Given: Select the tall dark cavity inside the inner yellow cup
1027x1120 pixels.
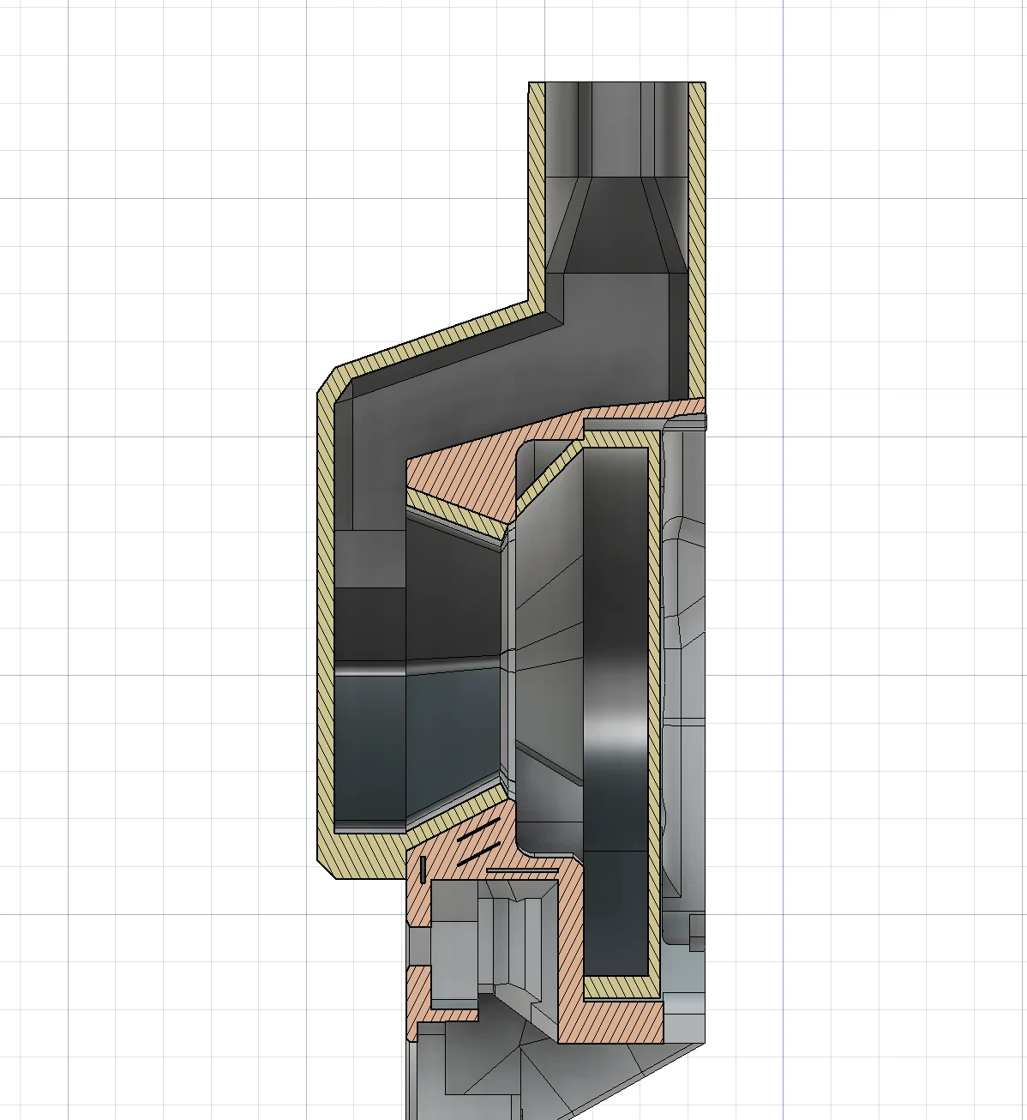Looking at the screenshot, I should pos(616,712).
